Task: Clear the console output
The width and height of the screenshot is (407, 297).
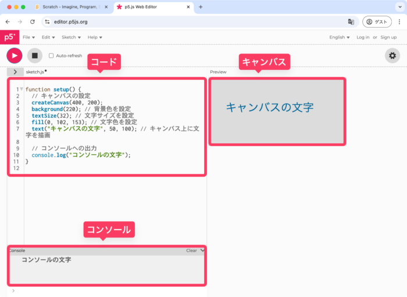Action: (191, 250)
